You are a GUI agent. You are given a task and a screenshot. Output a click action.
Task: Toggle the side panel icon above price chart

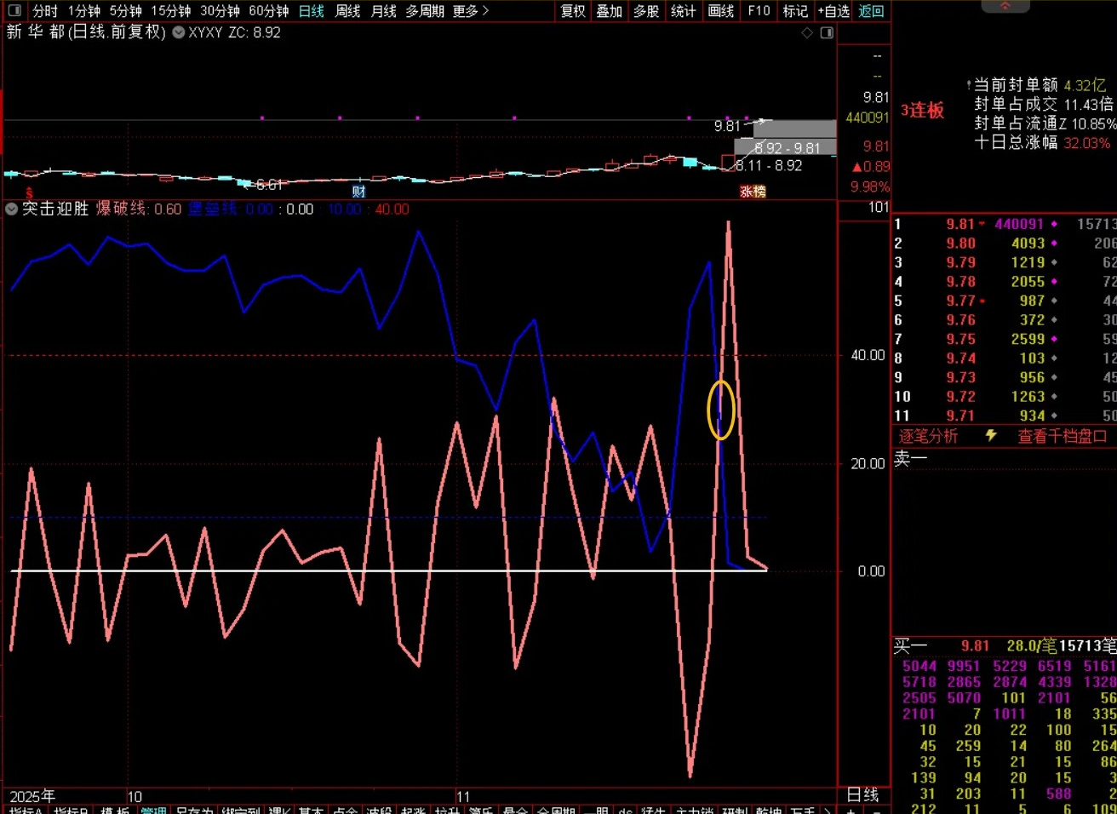click(827, 32)
